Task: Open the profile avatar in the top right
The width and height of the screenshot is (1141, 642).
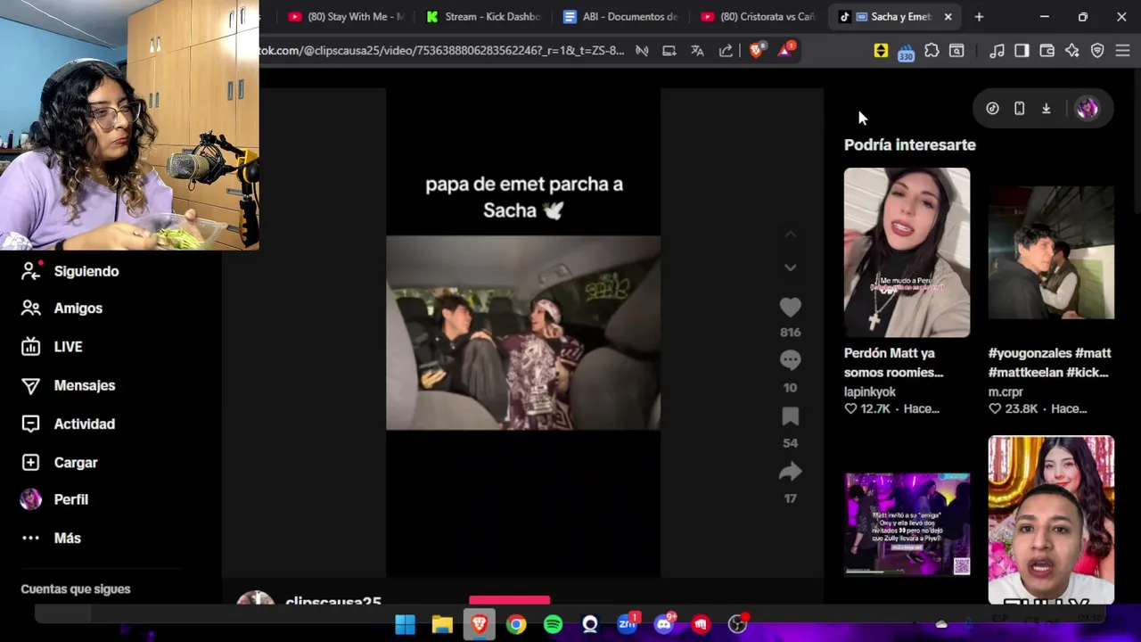Action: [1087, 109]
